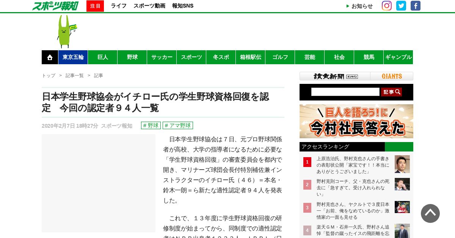Select the 箱根駅伝 navigation tab

(251, 57)
